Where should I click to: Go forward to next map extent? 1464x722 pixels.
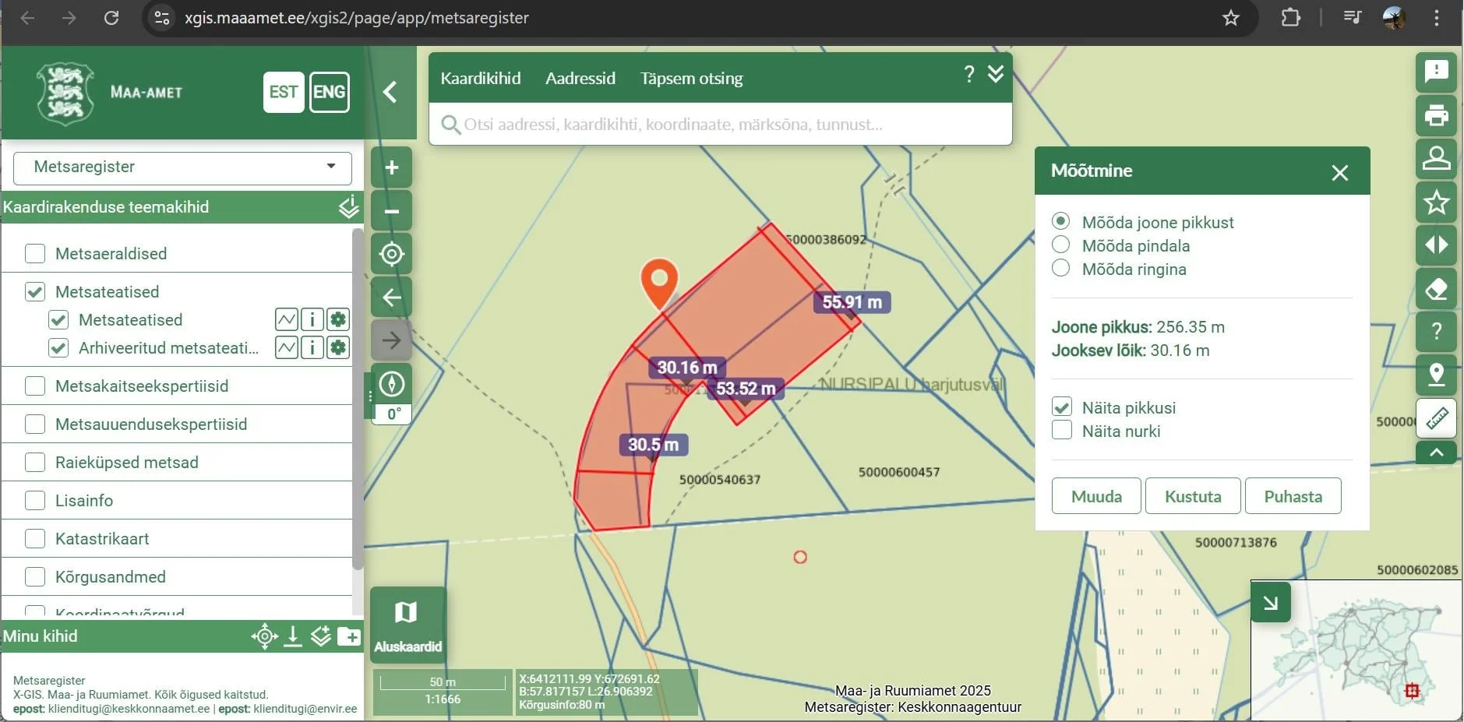click(x=391, y=340)
